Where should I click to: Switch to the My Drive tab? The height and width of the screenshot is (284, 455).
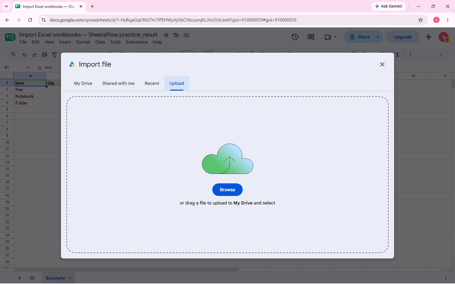(83, 83)
